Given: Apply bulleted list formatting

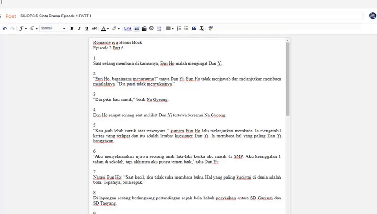Looking at the screenshot, I should 186,28.
